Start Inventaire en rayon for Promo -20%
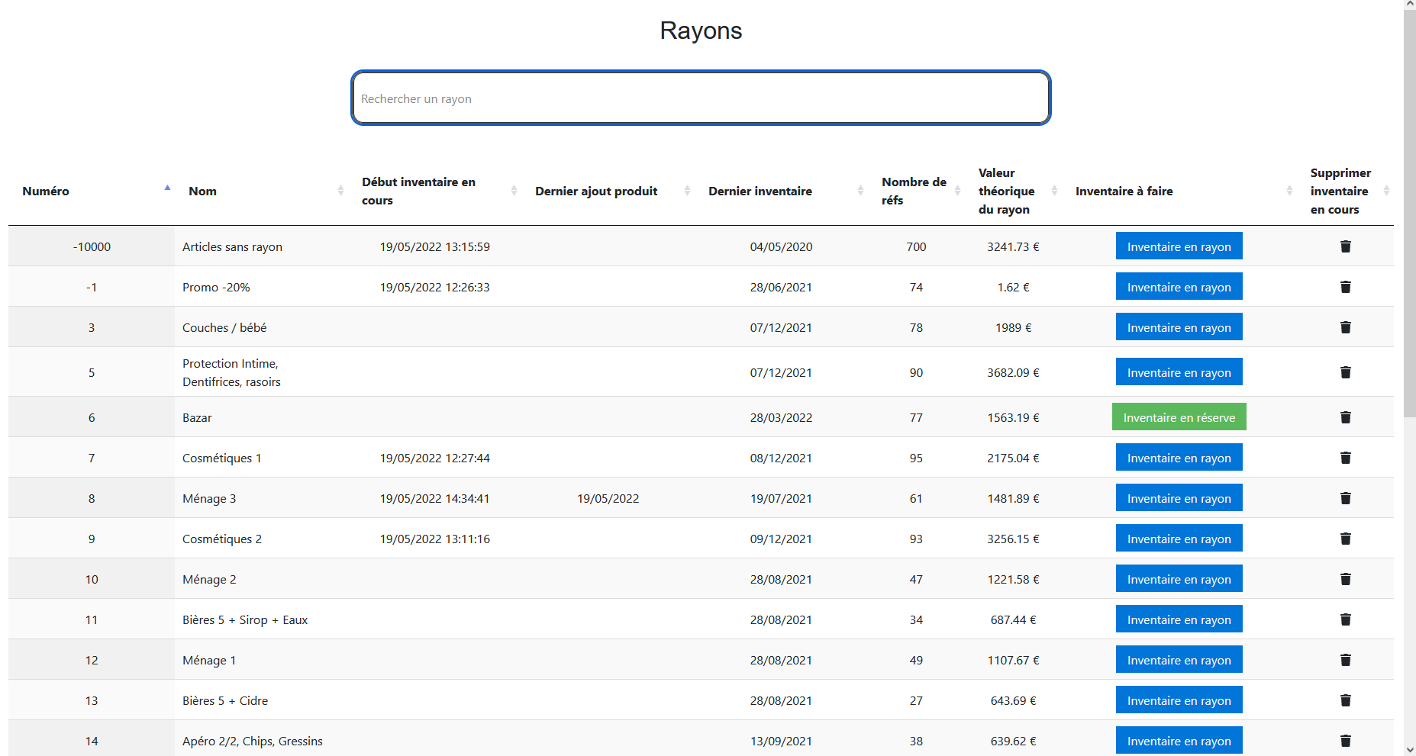 point(1179,286)
